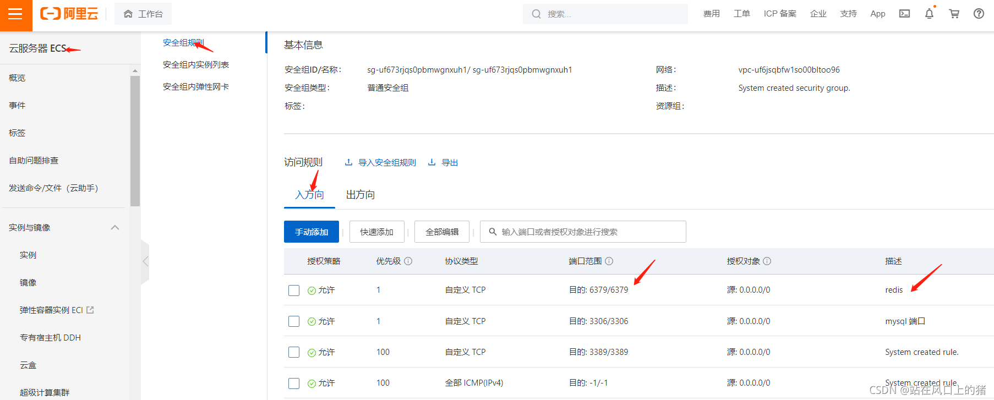This screenshot has height=400, width=994.
Task: Collapse the sidebar with the side handle
Action: 145,262
